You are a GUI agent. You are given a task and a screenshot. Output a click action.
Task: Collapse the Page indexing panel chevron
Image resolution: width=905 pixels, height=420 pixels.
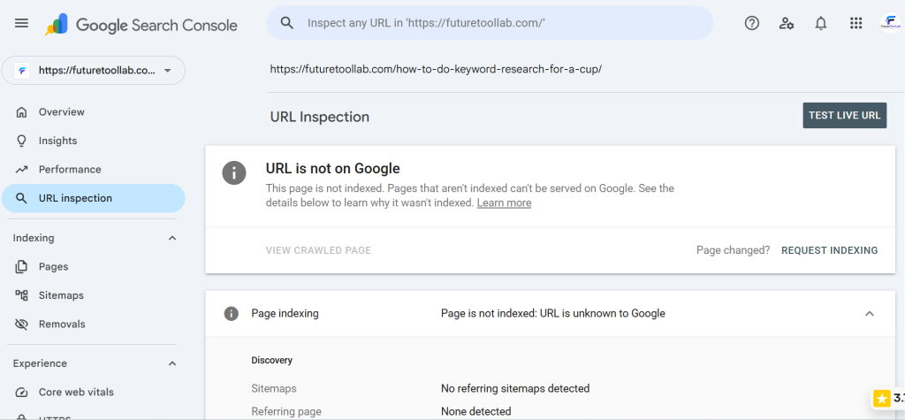pyautogui.click(x=870, y=314)
